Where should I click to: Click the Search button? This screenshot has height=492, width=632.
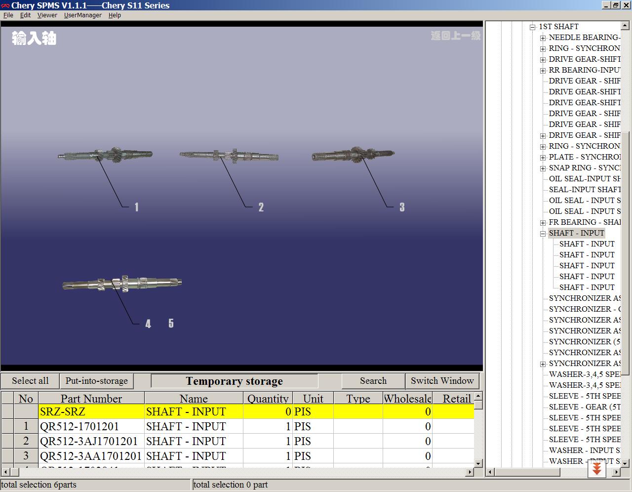[373, 381]
